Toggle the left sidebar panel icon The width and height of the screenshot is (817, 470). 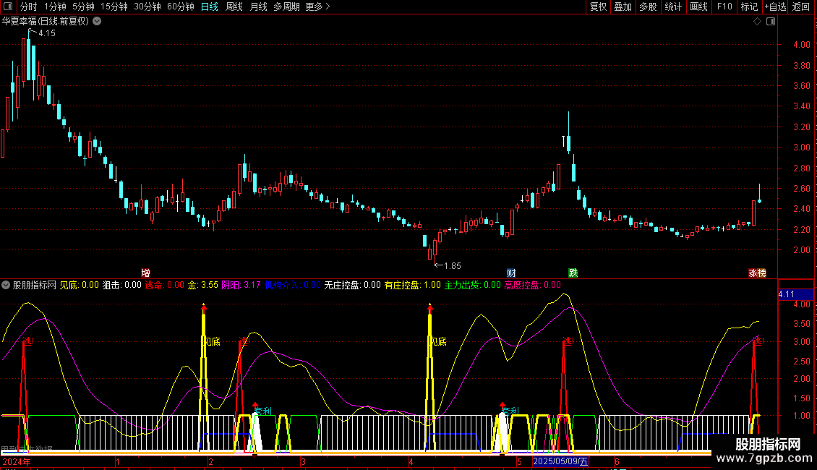pos(9,7)
